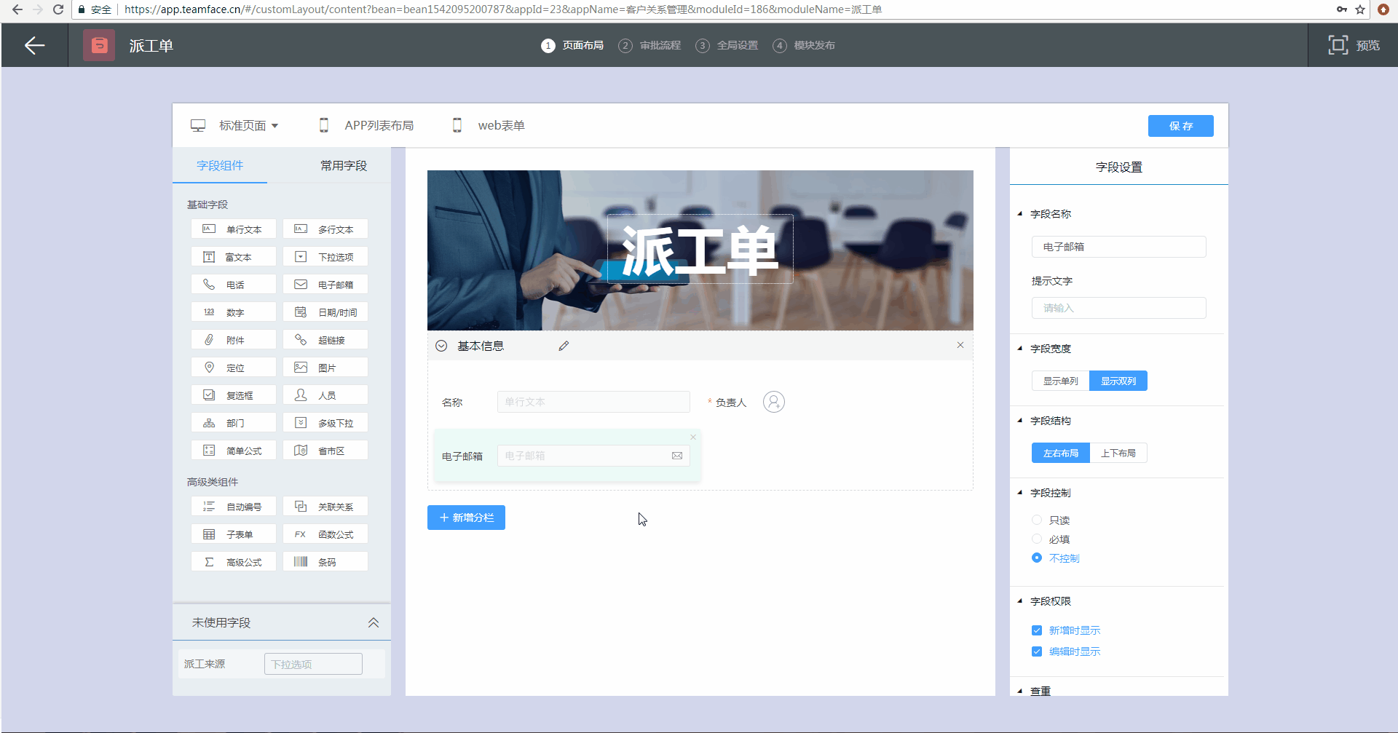
Task: Select the 不控制 no-control radio option
Action: [1037, 558]
